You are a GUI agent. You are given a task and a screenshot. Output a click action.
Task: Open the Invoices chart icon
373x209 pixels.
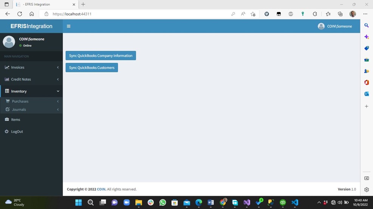[x=7, y=67]
